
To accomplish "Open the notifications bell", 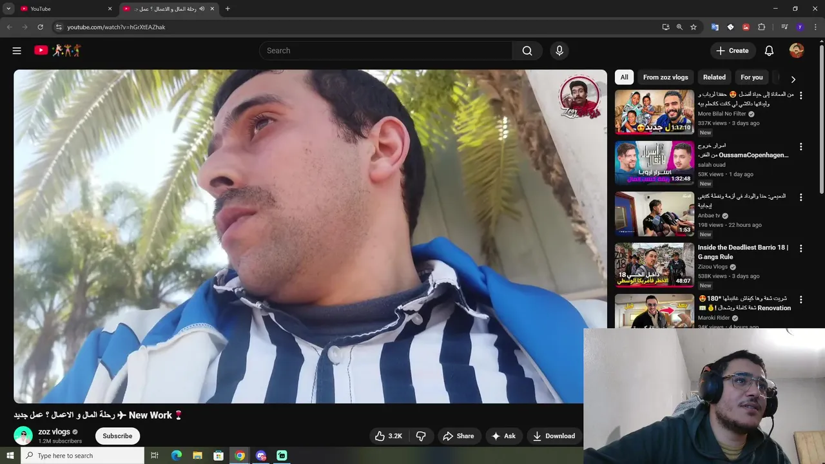I will point(769,50).
